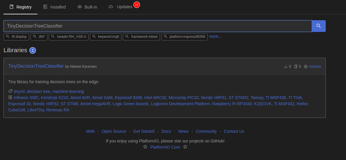346x160 pixels.
Task: Click the blue search magnifier button
Action: coord(318,26)
